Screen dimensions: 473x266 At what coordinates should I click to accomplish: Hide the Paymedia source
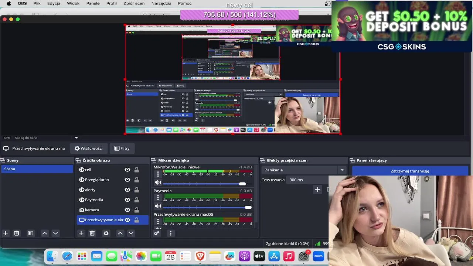click(x=127, y=200)
